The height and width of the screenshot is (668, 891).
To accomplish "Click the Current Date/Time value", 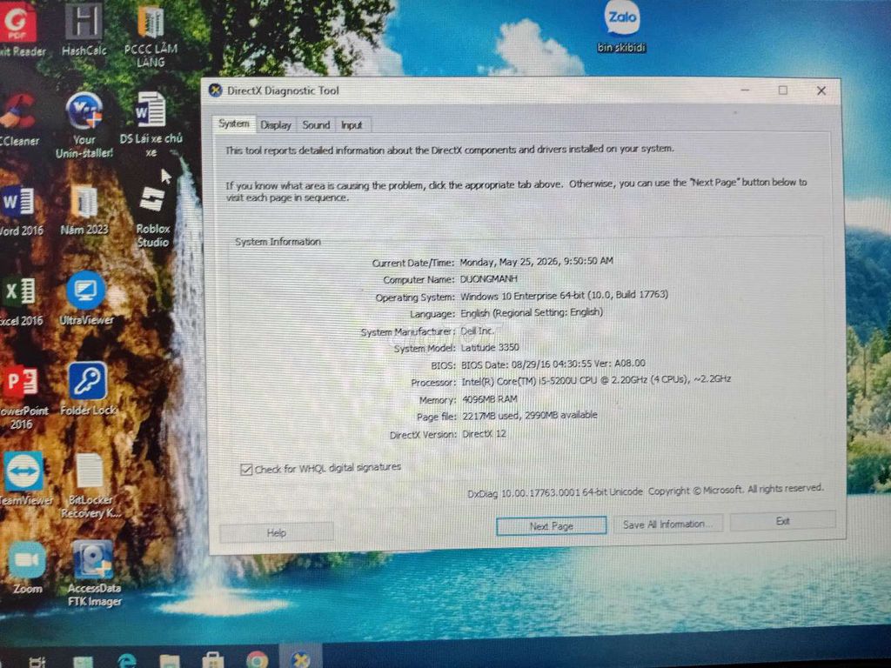I will 536,261.
